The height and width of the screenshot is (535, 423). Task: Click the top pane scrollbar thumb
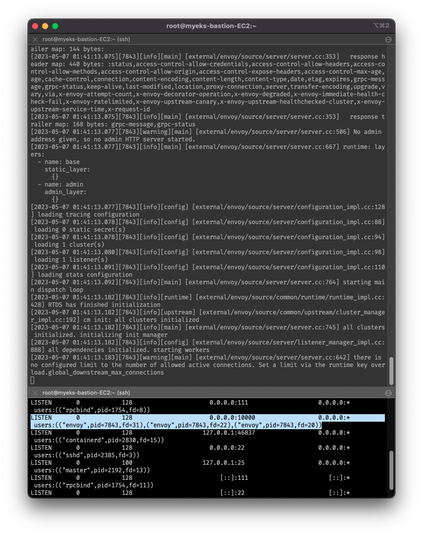tap(391, 371)
